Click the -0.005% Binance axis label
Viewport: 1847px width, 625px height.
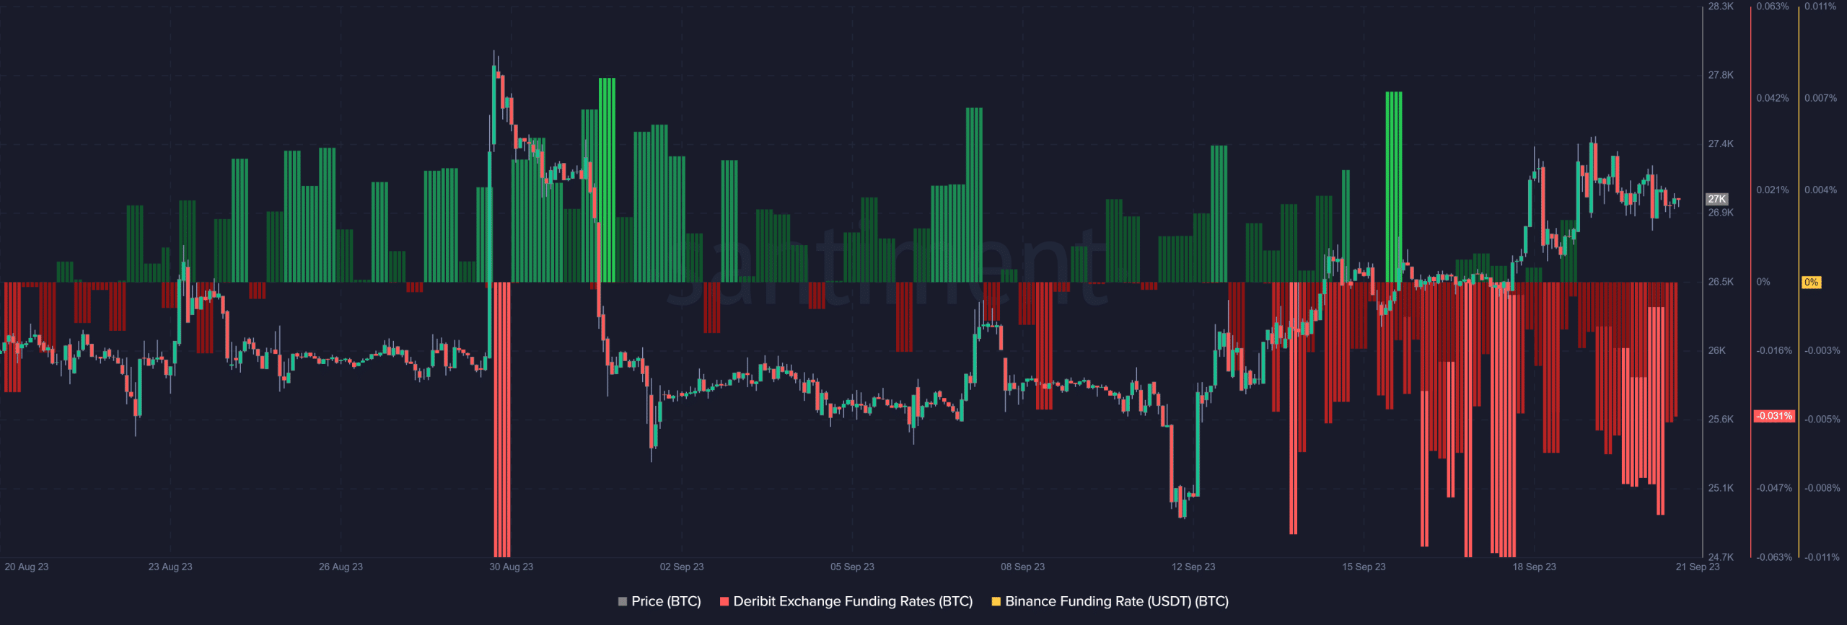tap(1822, 420)
